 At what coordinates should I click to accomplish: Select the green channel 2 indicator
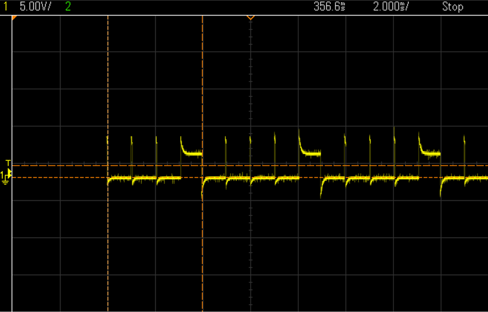68,6
